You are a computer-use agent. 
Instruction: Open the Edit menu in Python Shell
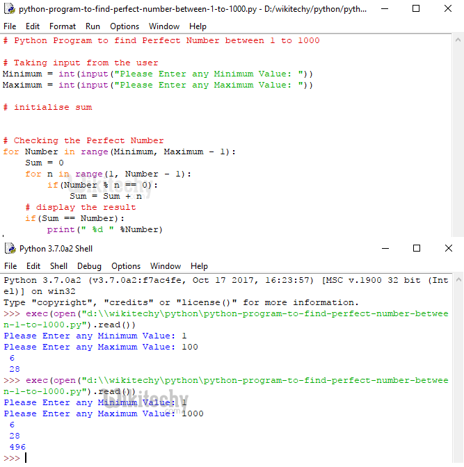coord(33,266)
